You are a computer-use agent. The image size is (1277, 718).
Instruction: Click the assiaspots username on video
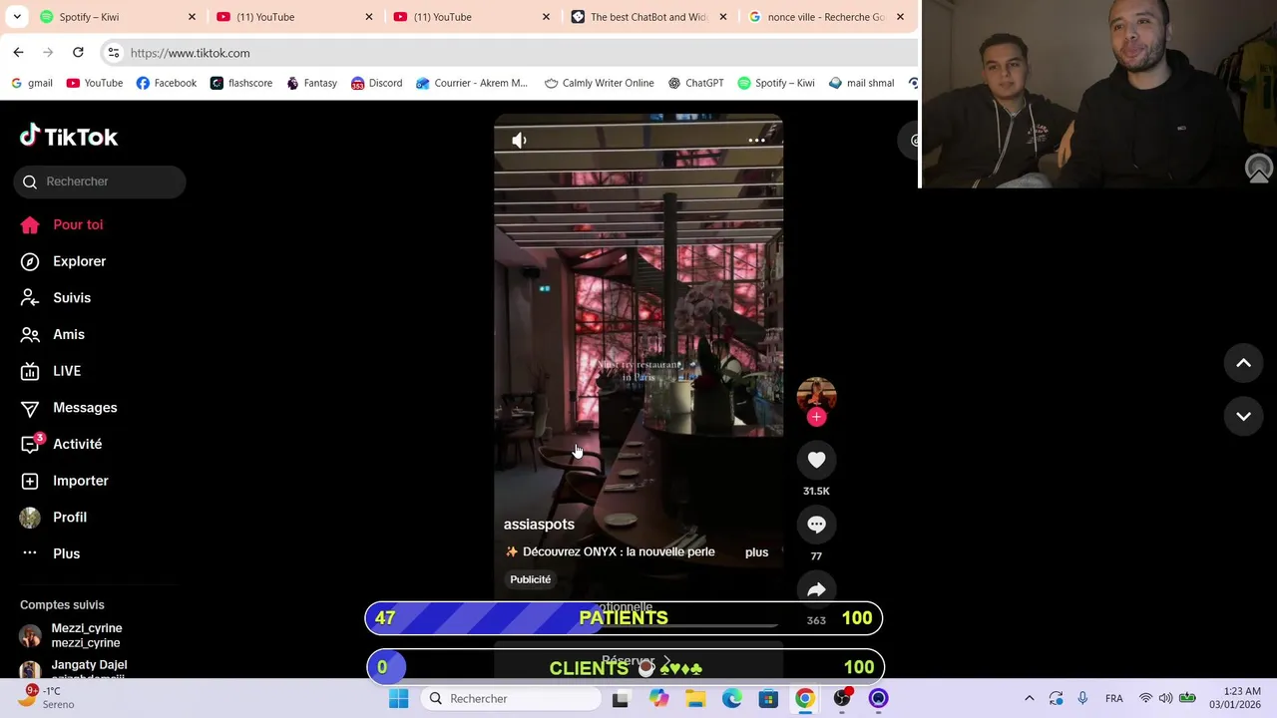click(539, 525)
